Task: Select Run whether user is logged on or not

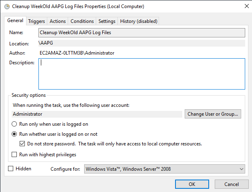Action: (14, 134)
